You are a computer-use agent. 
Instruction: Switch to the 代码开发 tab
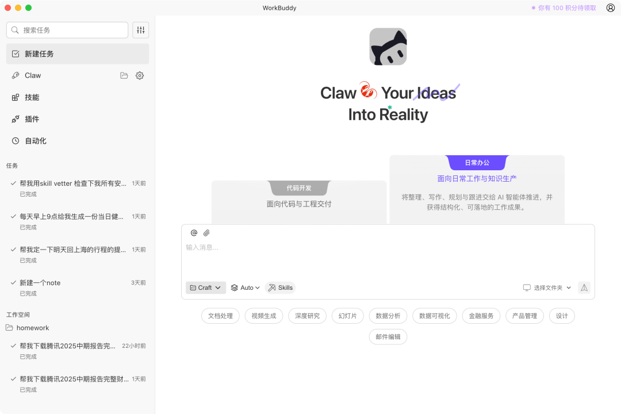coord(299,188)
